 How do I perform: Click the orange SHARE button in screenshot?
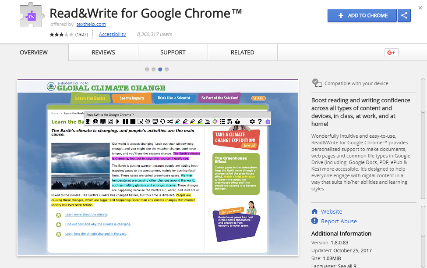click(258, 98)
